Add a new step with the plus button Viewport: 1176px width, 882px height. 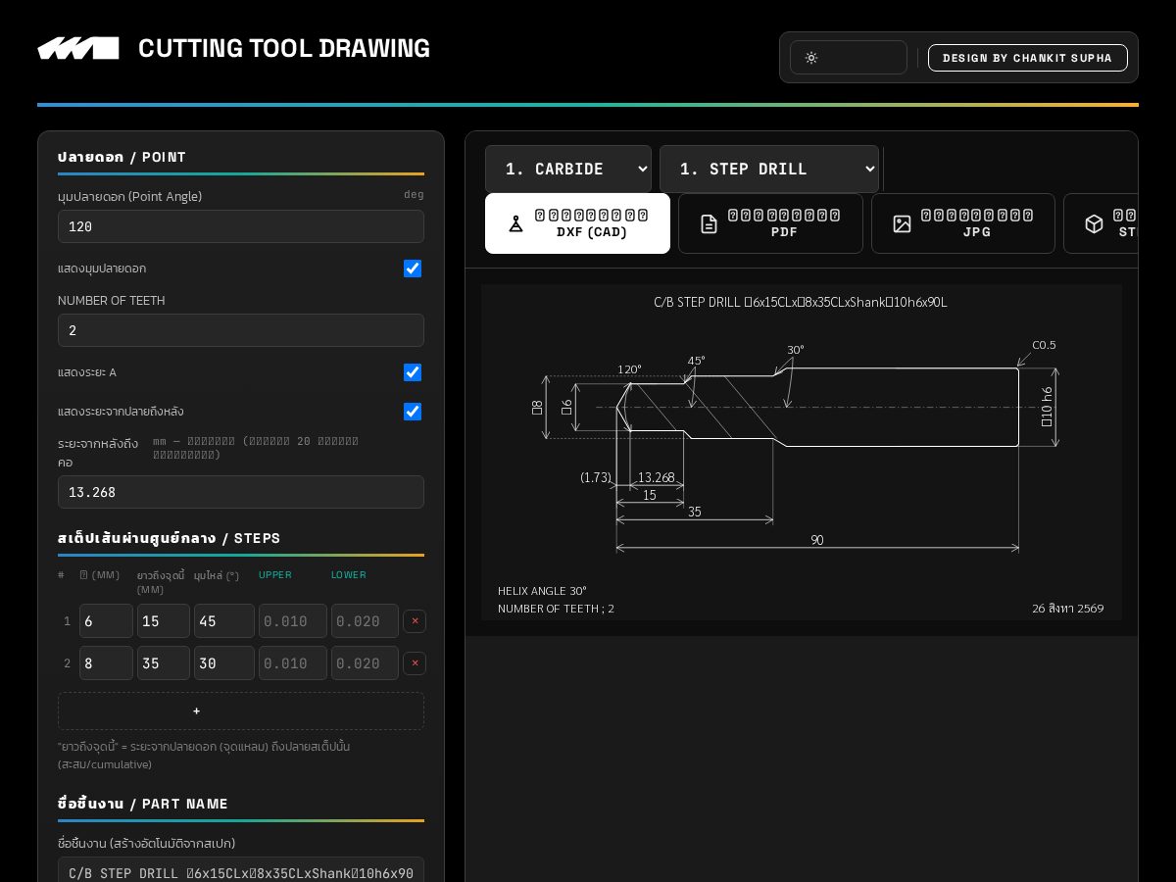[241, 711]
